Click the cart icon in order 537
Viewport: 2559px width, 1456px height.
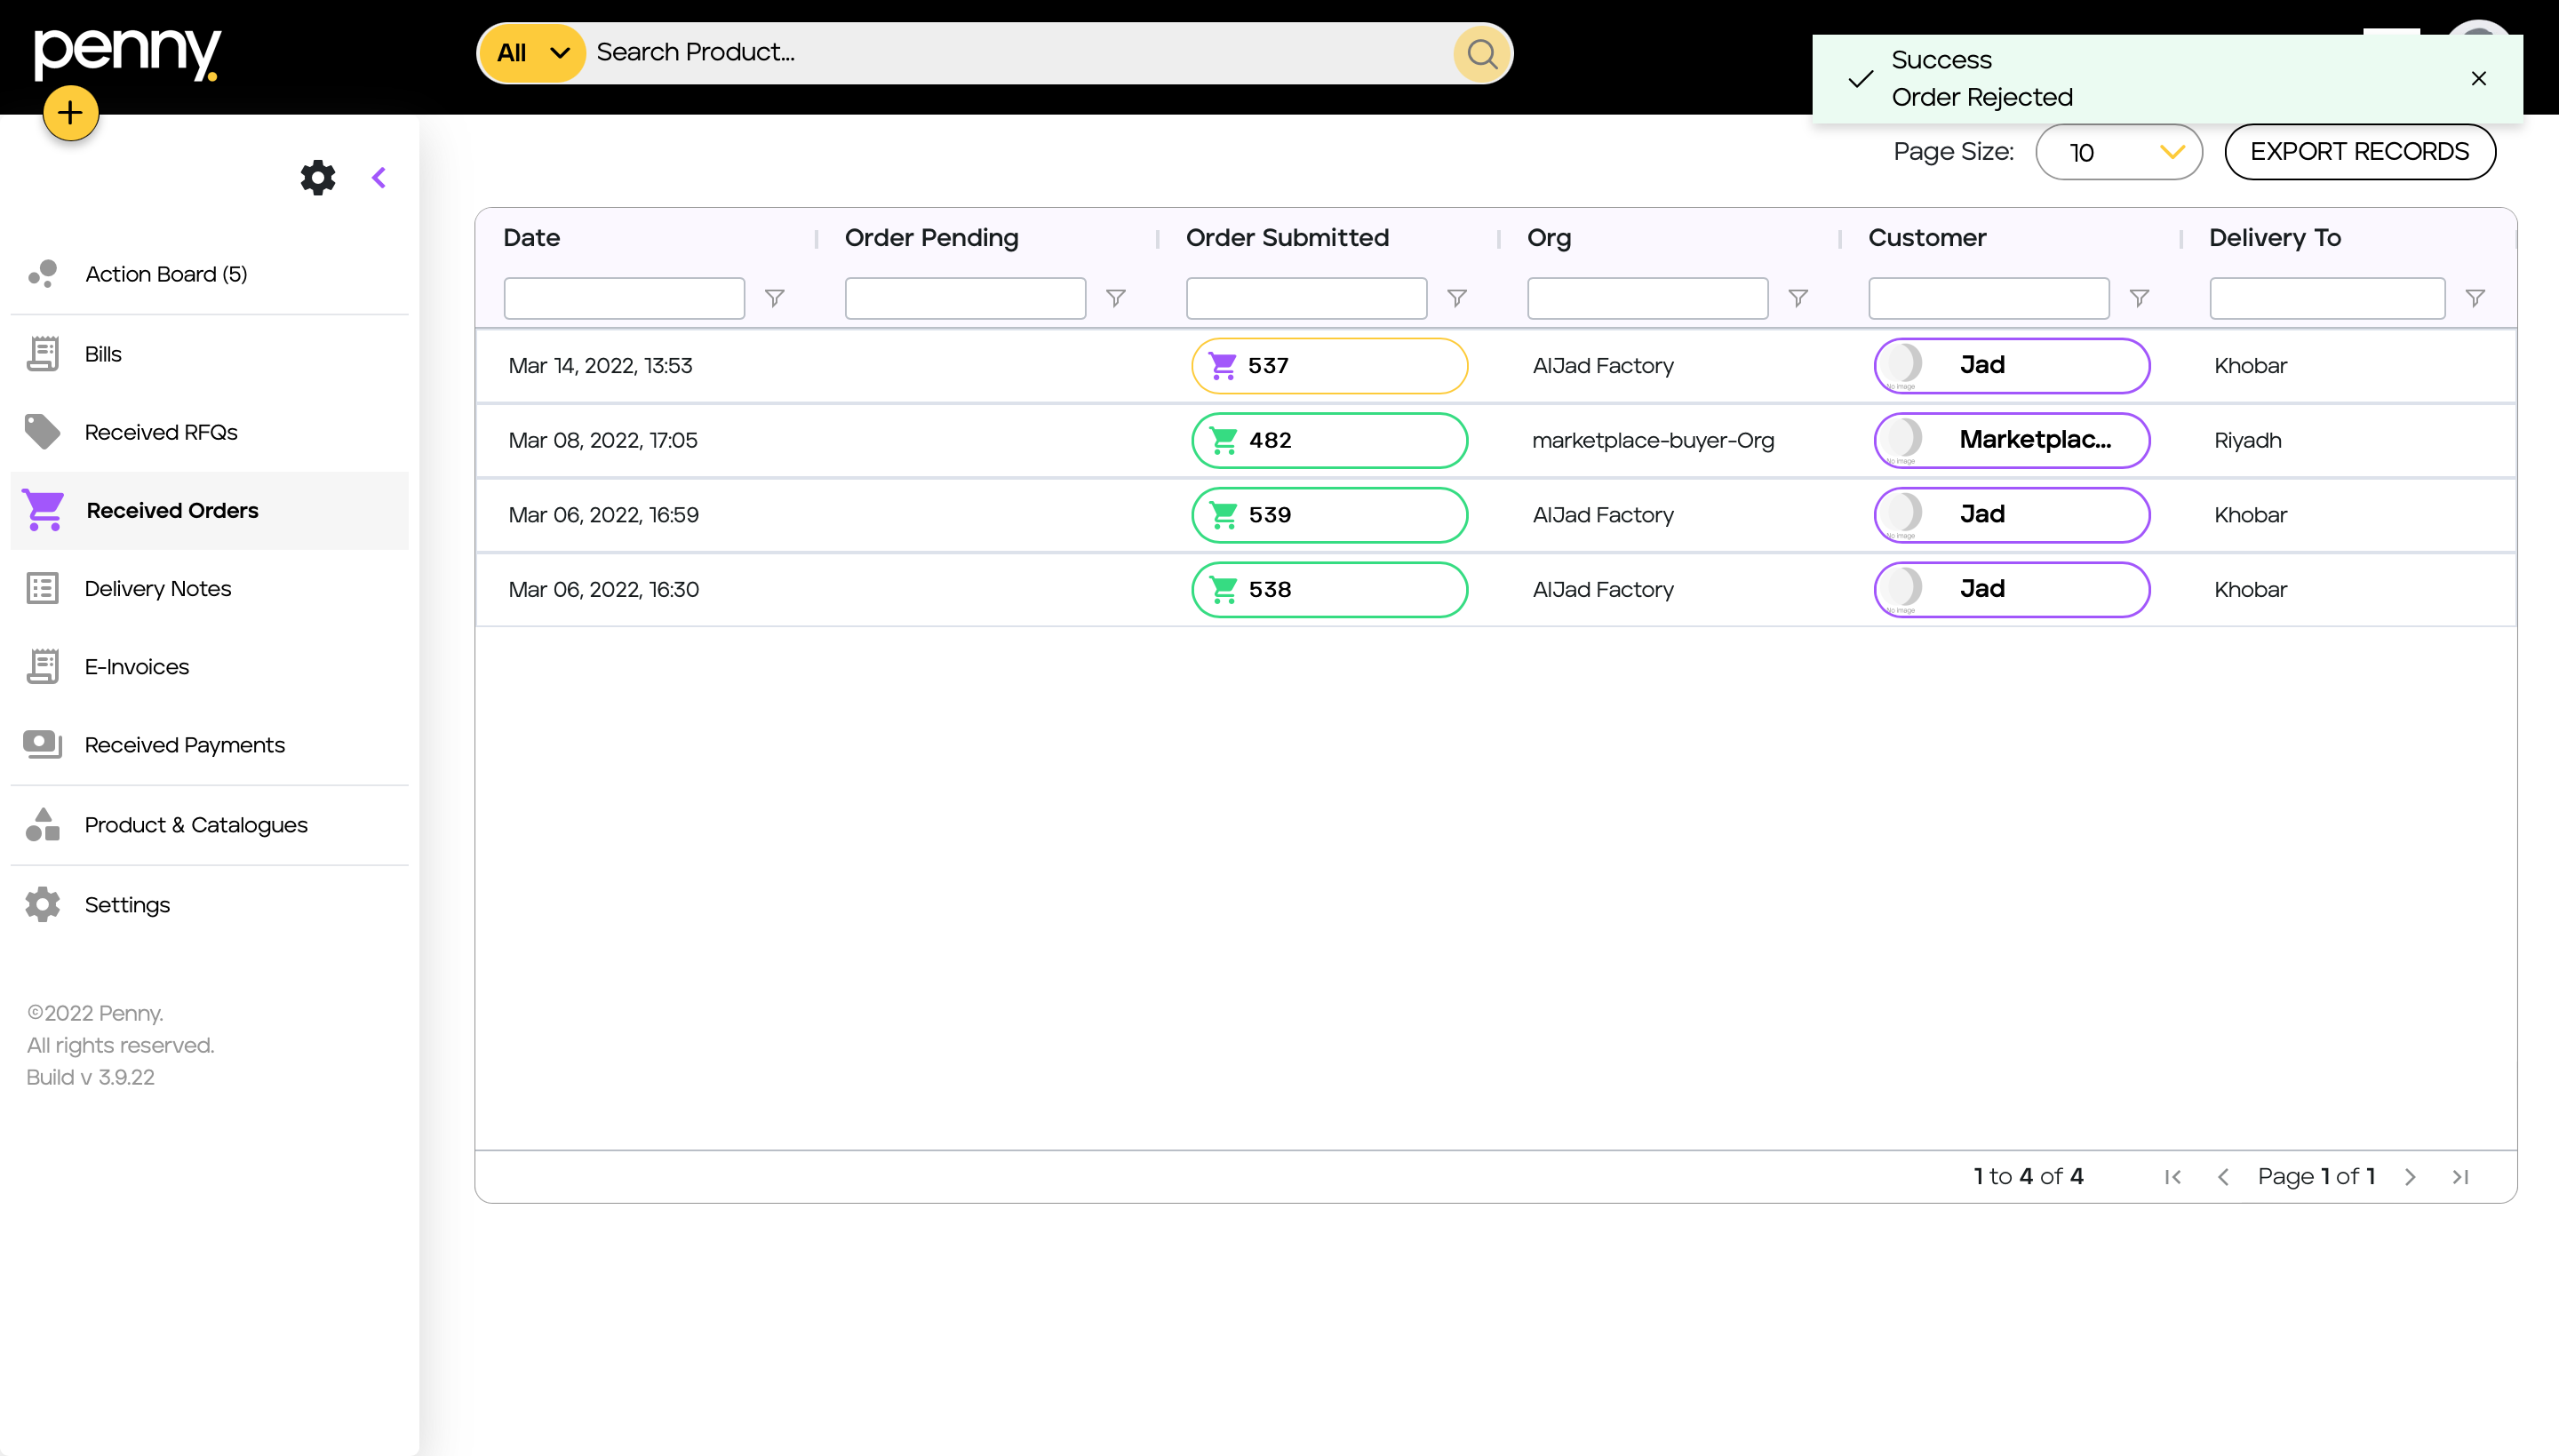(x=1222, y=366)
